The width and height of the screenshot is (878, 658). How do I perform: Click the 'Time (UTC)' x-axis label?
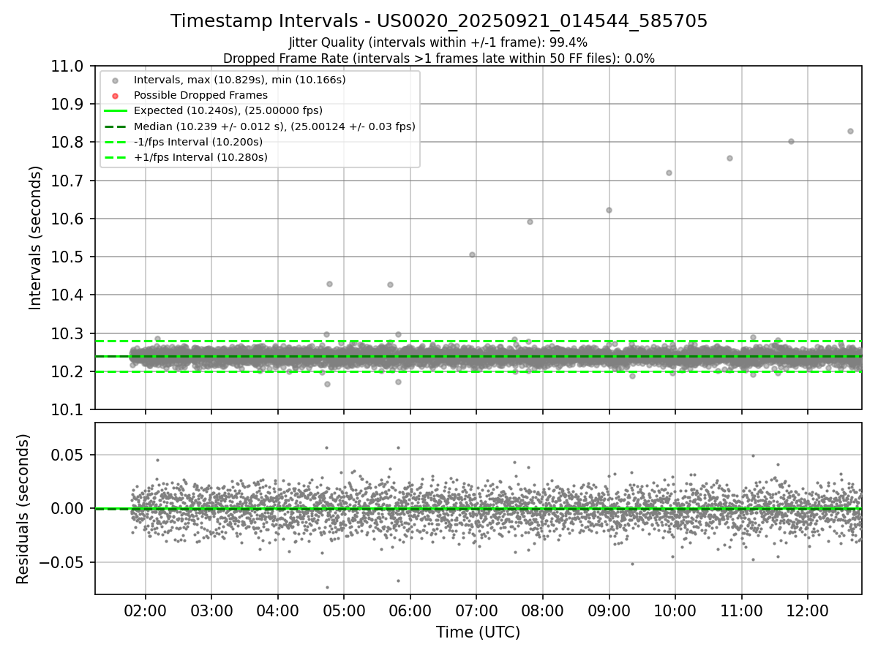[x=479, y=632]
